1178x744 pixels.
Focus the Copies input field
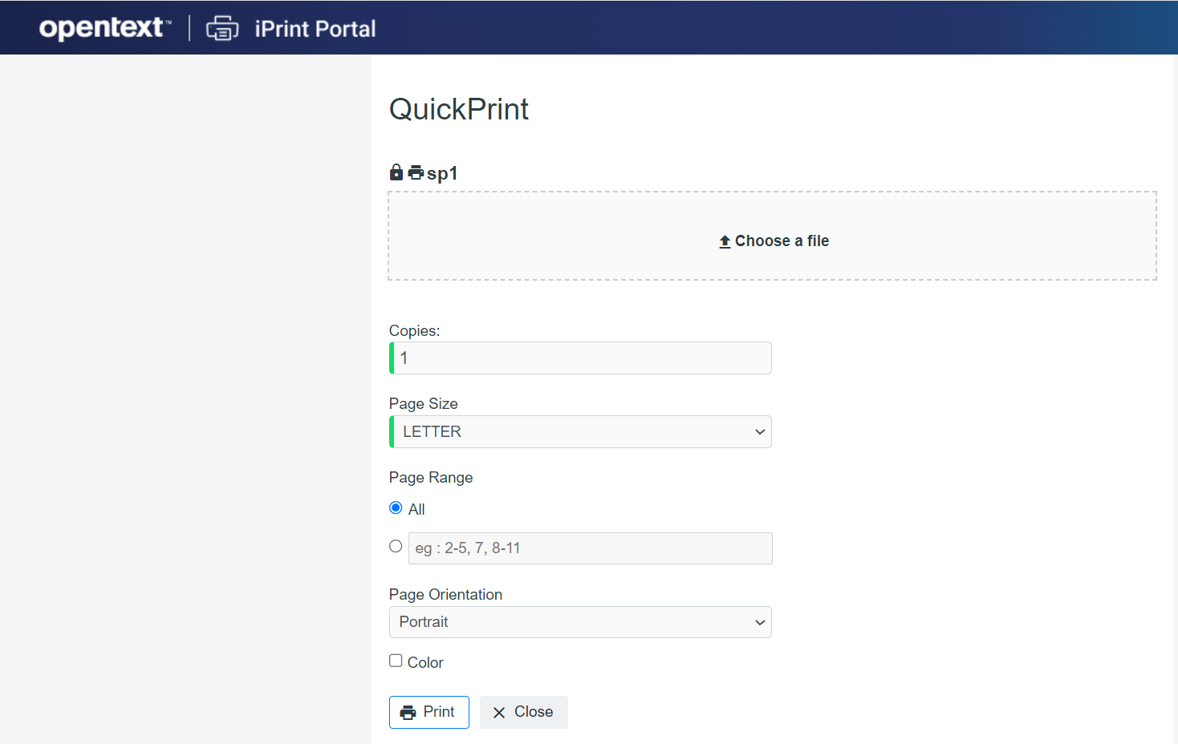[582, 358]
